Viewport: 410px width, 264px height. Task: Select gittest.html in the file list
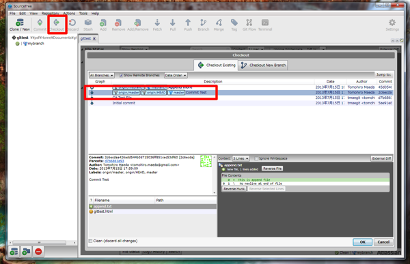pos(152,211)
